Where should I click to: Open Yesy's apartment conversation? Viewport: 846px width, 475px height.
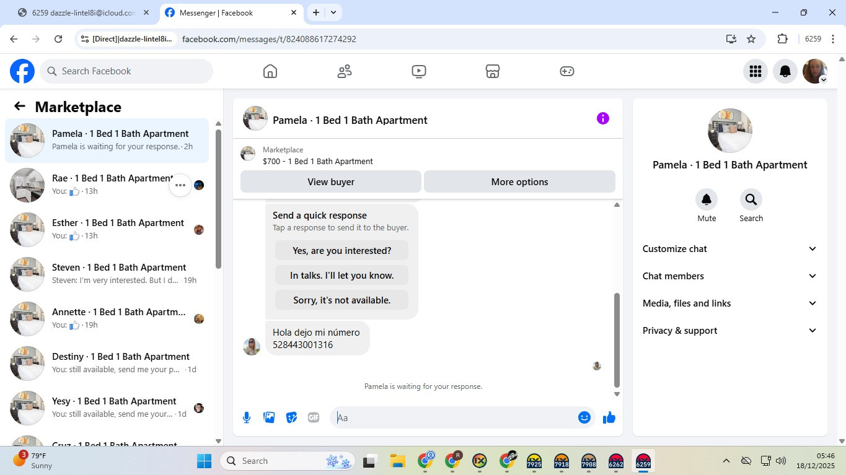(x=107, y=408)
